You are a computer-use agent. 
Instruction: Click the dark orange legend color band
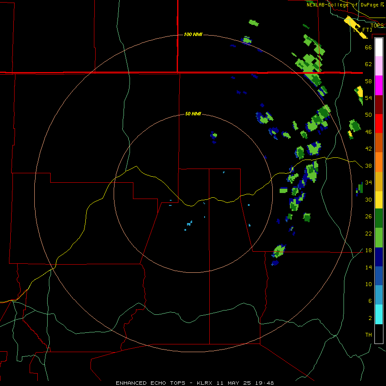click(x=379, y=142)
